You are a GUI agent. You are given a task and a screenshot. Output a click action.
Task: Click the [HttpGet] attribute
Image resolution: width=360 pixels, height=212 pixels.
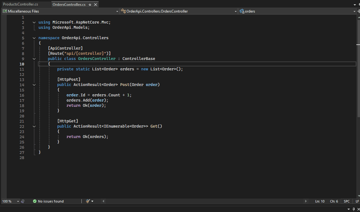pos(67,121)
